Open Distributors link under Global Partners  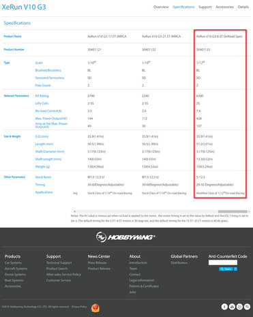(179, 262)
